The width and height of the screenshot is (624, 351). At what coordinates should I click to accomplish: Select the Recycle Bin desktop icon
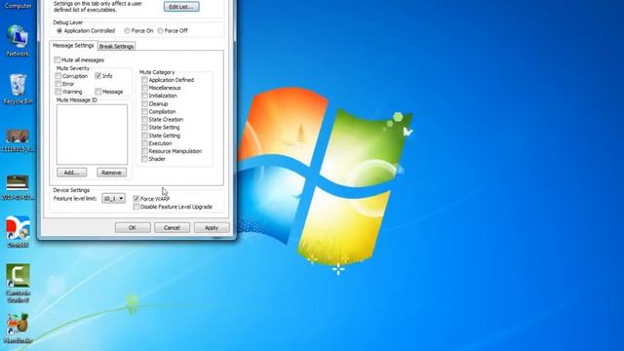click(18, 89)
